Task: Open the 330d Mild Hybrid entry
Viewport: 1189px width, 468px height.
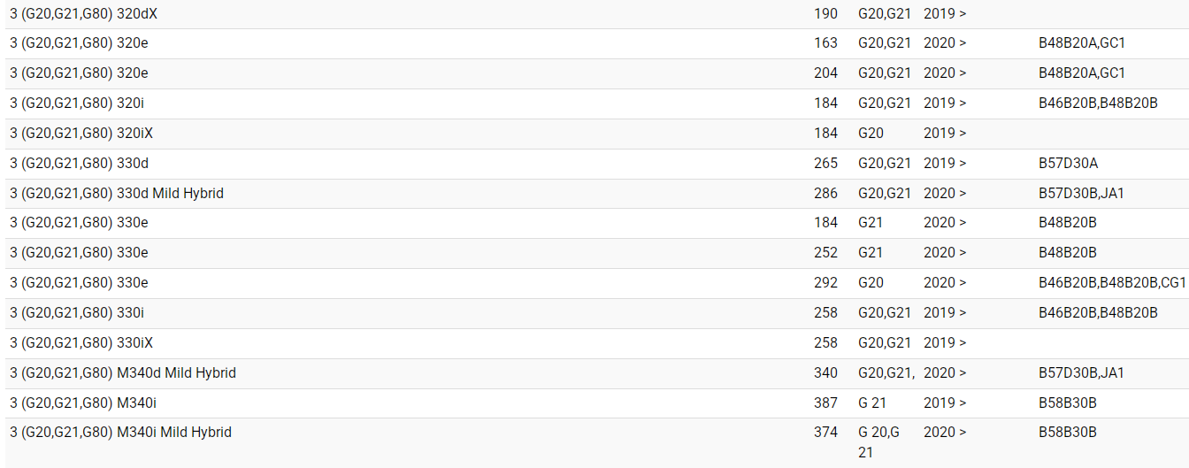Action: tap(116, 193)
